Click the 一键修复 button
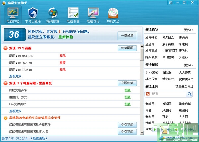Screen dimensions: 199x142 127,36
